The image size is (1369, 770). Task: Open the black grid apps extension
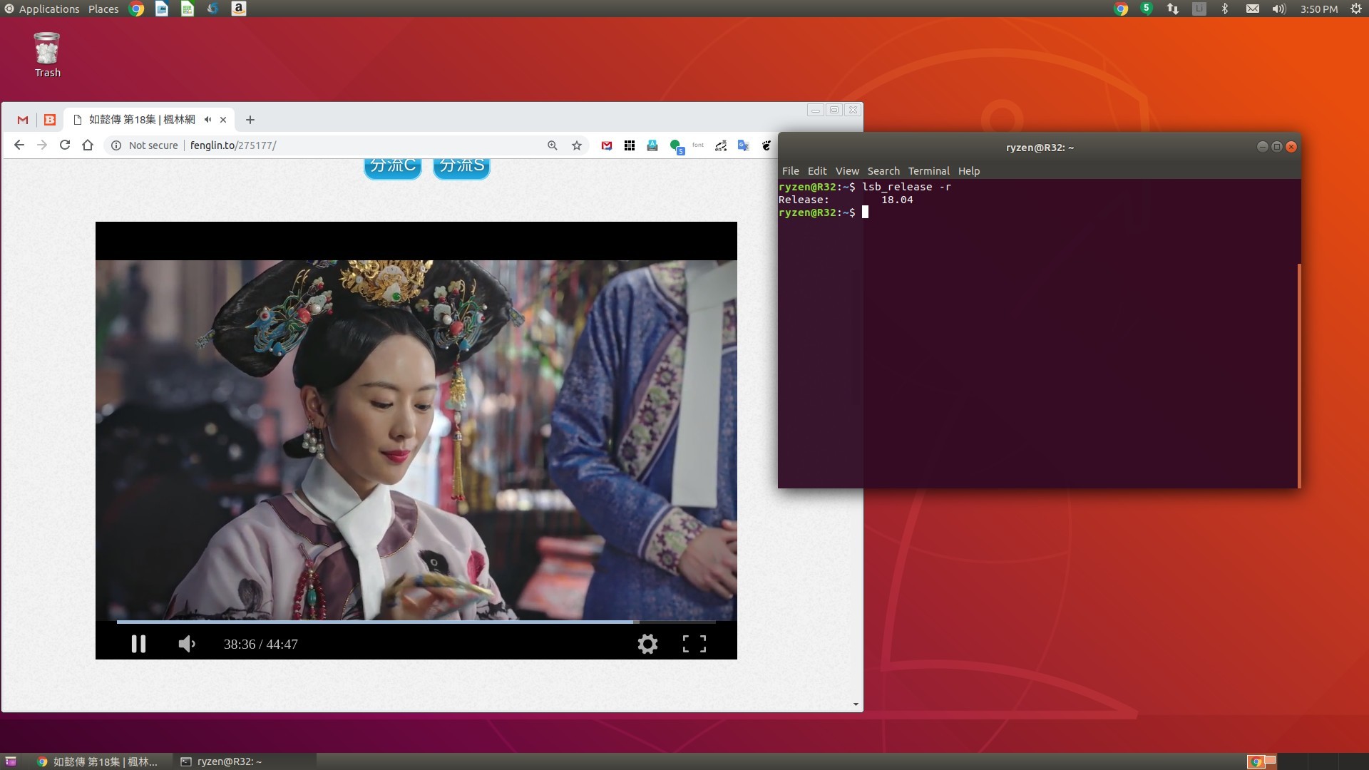[630, 145]
